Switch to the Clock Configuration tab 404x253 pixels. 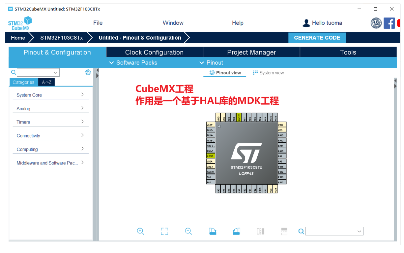155,52
